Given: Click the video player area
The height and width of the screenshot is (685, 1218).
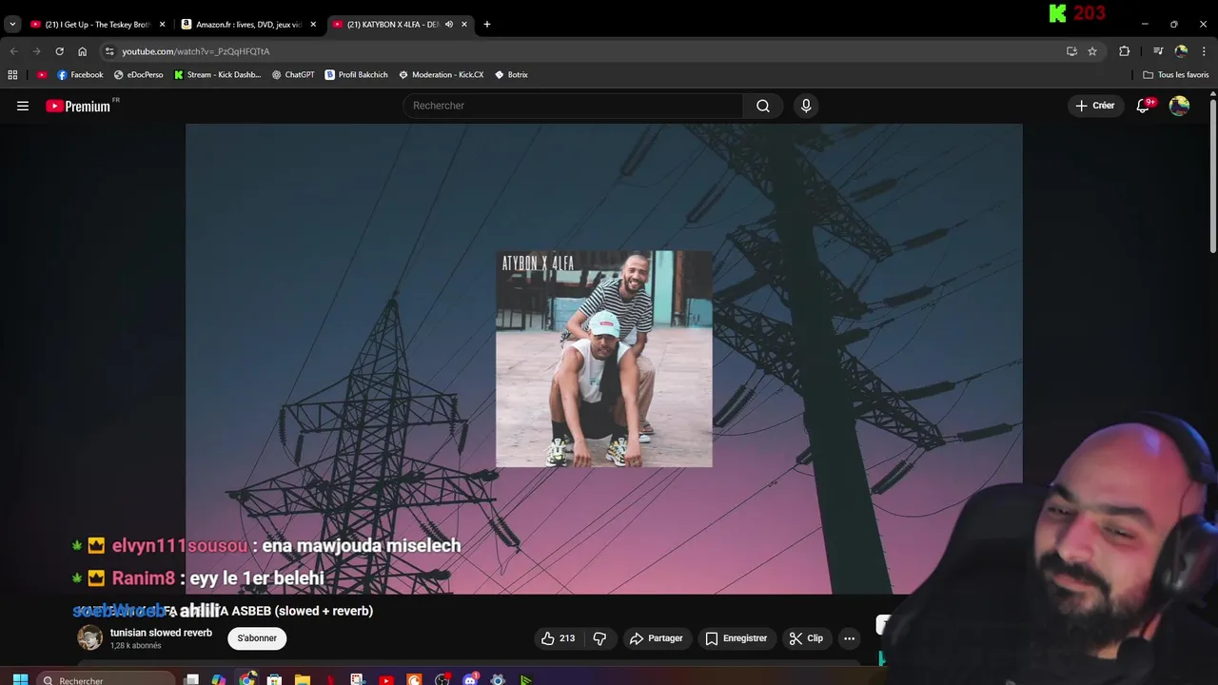Looking at the screenshot, I should pos(603,359).
